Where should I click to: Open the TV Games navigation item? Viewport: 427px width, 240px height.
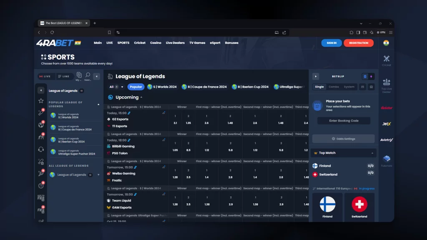point(197,43)
